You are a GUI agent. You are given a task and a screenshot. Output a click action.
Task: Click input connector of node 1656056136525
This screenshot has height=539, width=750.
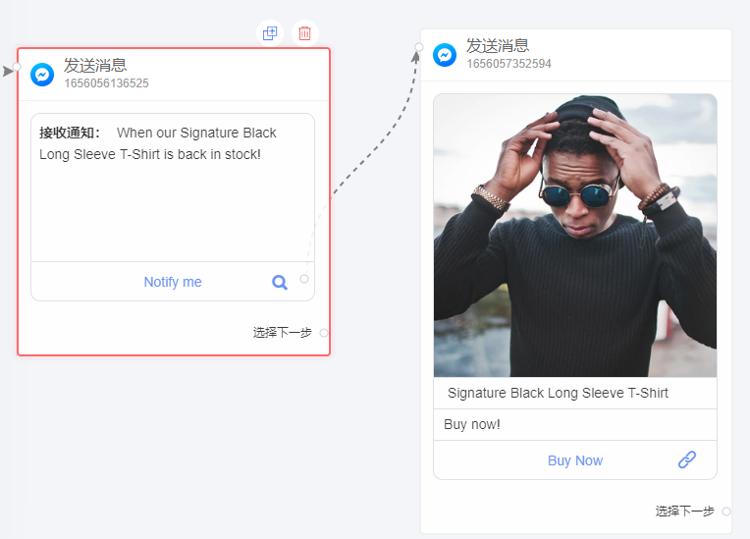[x=17, y=67]
